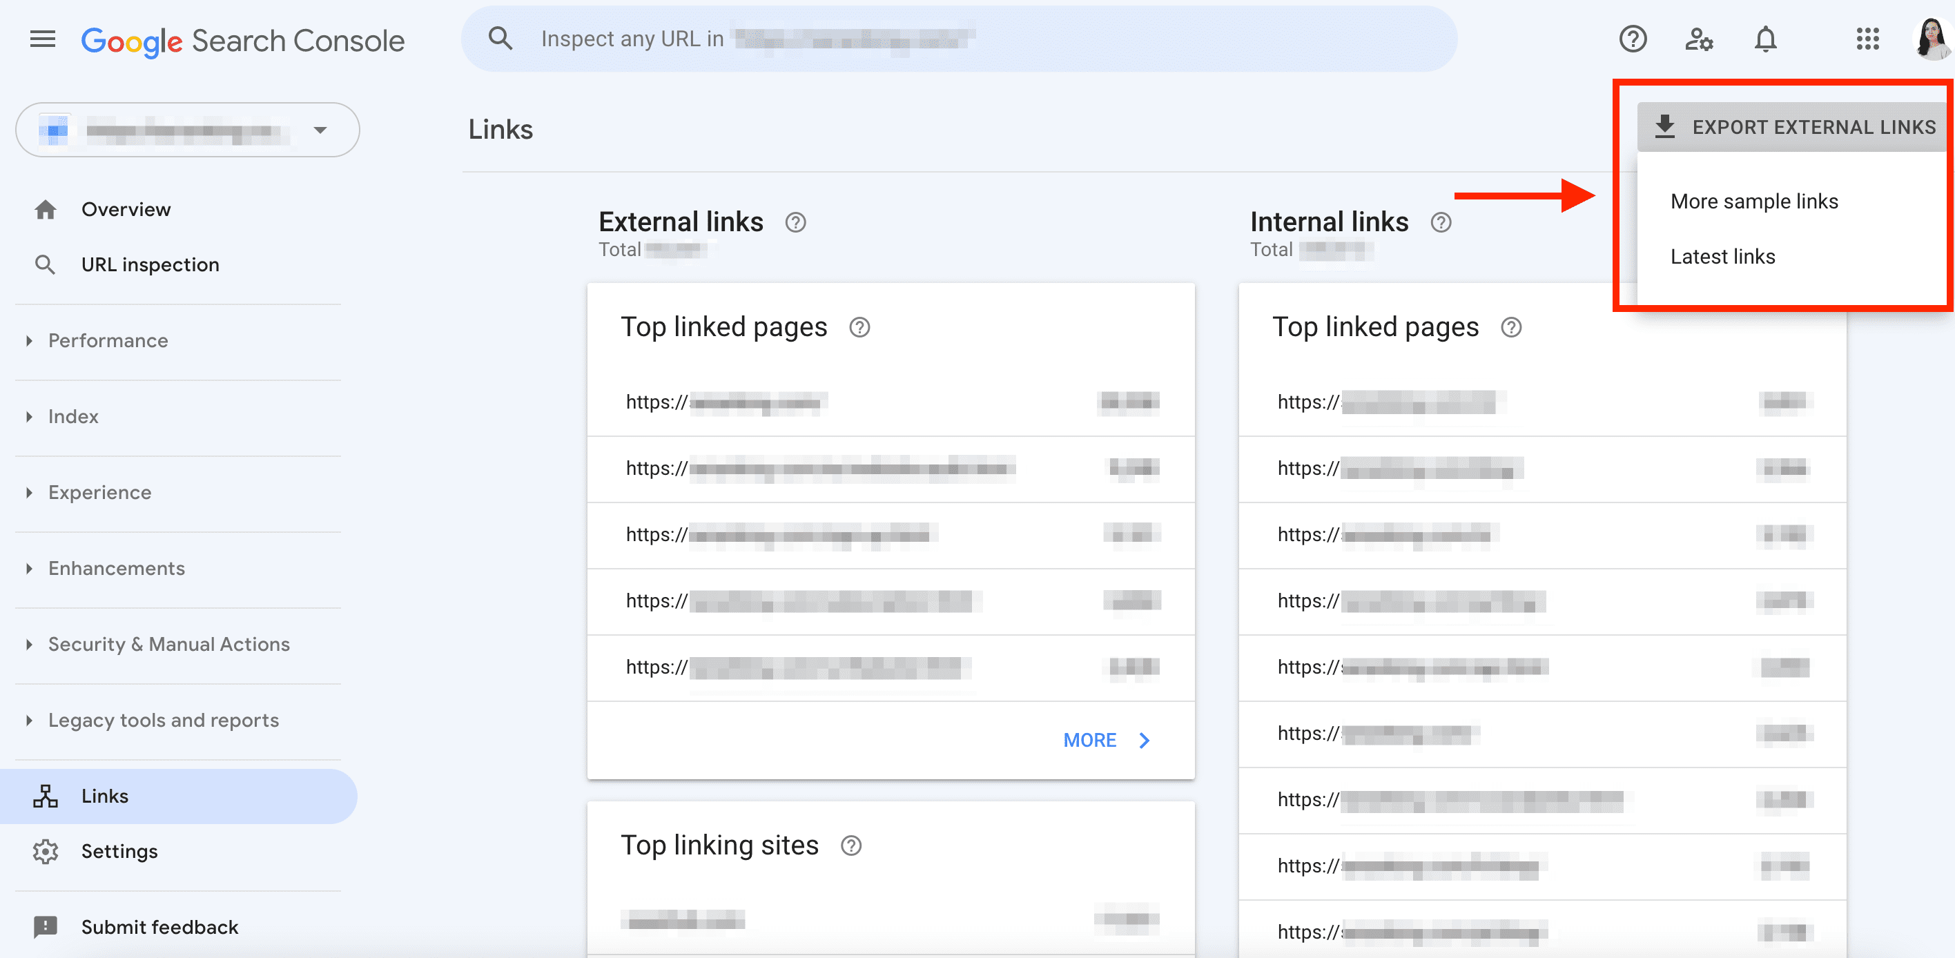Click the Settings gear icon
The height and width of the screenshot is (958, 1955).
pos(46,851)
